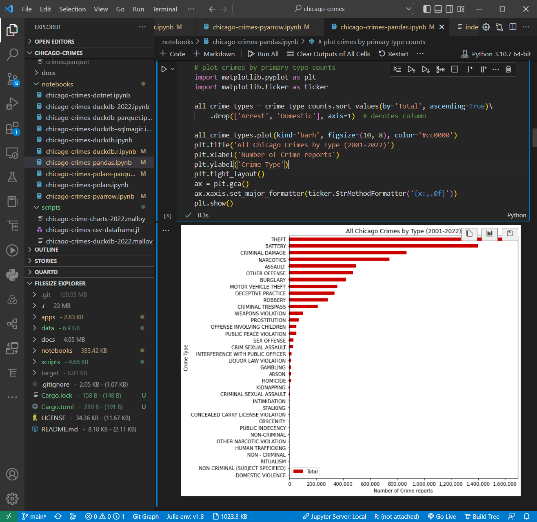
Task: Open Run and Debug view
Action: tap(12, 104)
